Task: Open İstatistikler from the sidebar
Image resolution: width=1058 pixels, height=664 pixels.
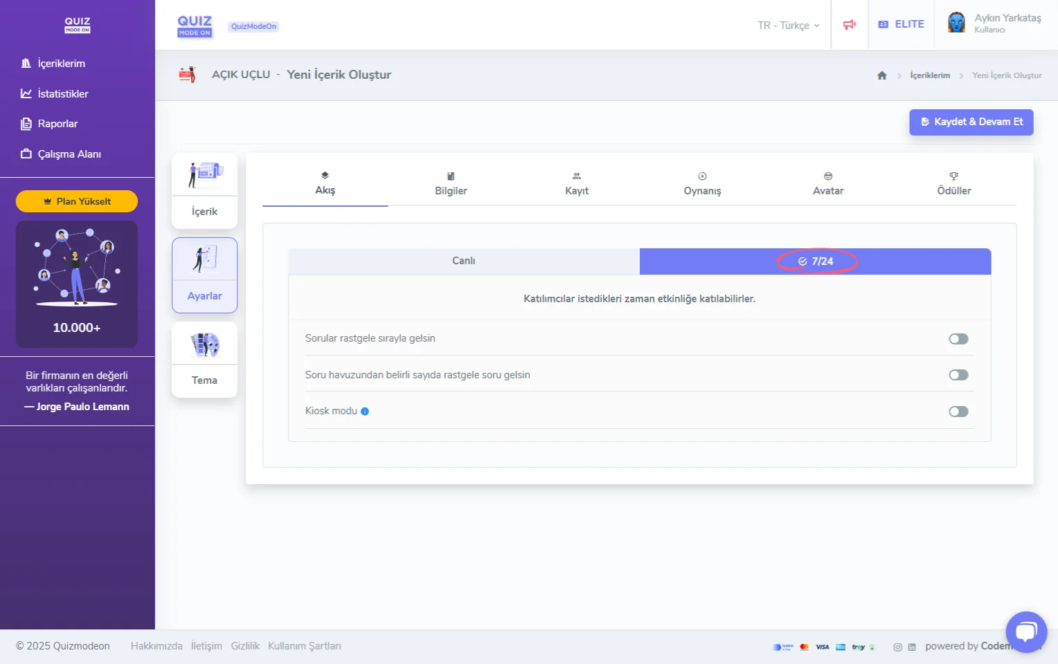Action: coord(62,94)
